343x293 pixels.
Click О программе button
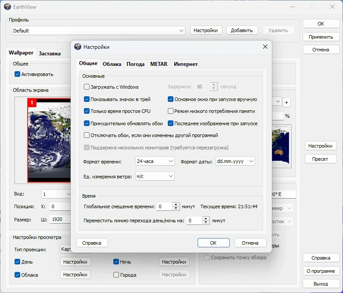321,271
